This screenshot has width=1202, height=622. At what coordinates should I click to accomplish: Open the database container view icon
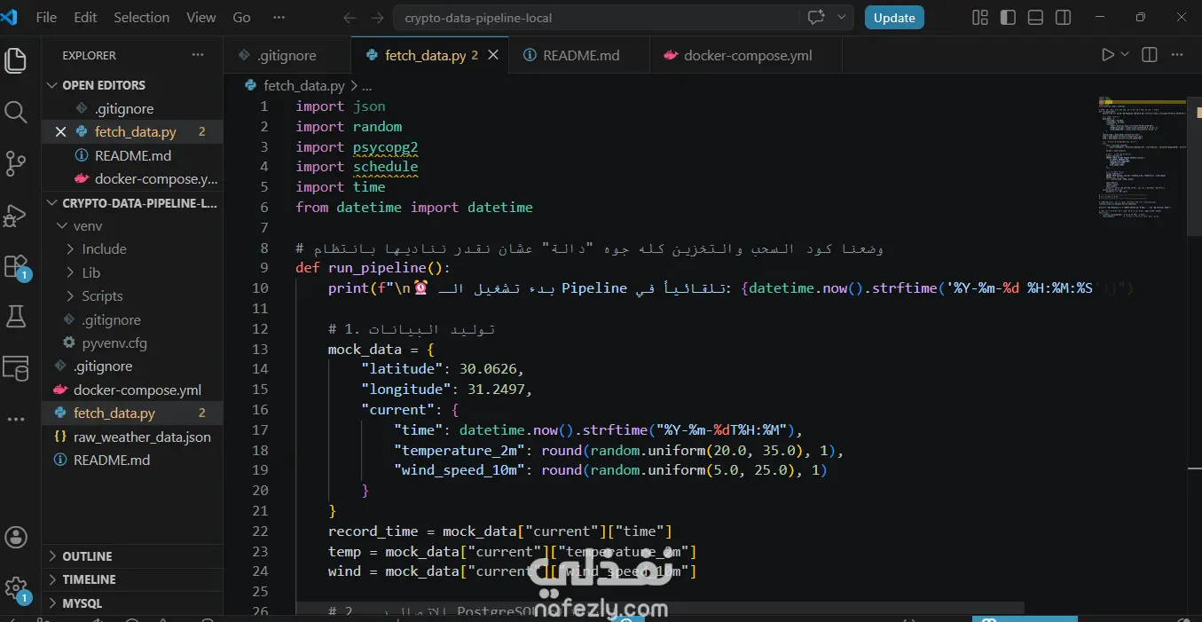[x=16, y=367]
